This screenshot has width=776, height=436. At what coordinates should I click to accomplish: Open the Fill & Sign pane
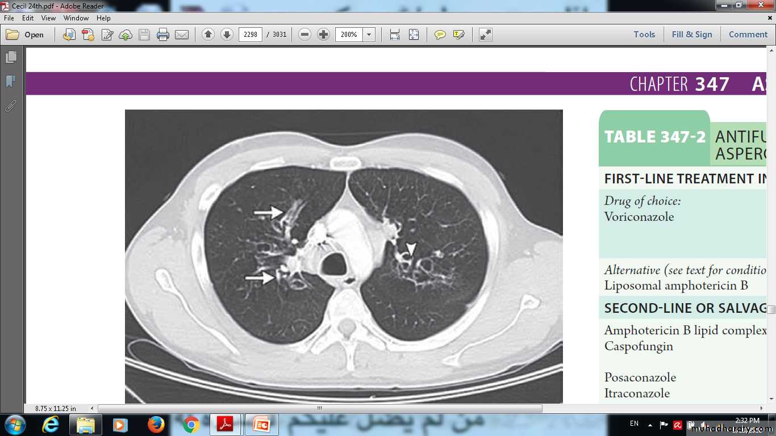tap(691, 35)
